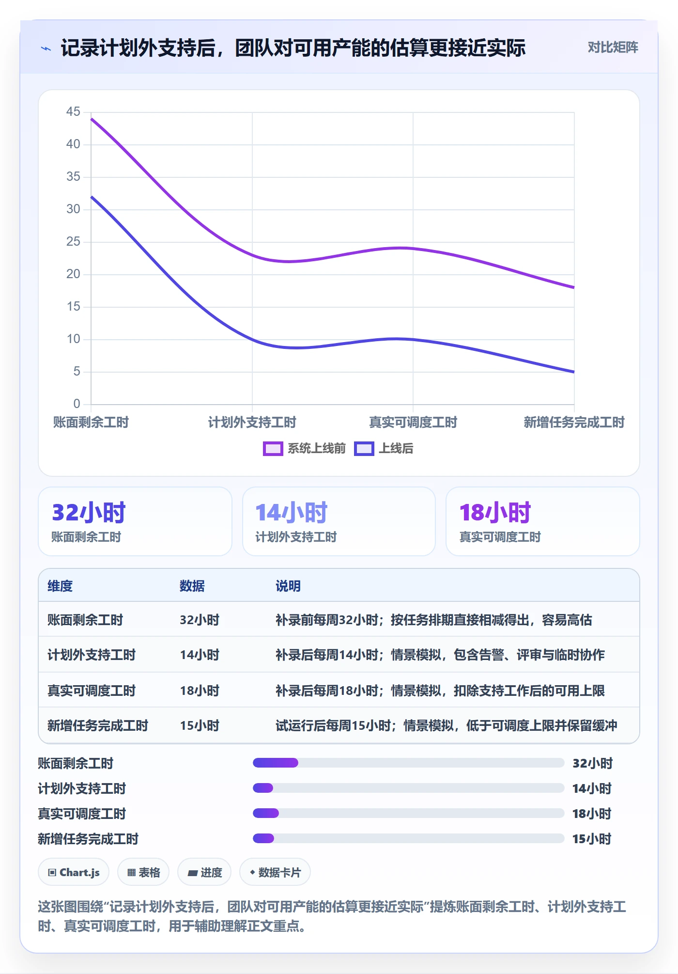Click the 系统上线前 legend label
This screenshot has width=678, height=974.
317,449
